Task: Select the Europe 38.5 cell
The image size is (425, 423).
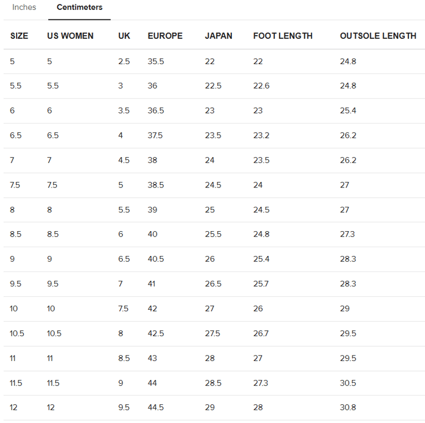Action: [156, 185]
